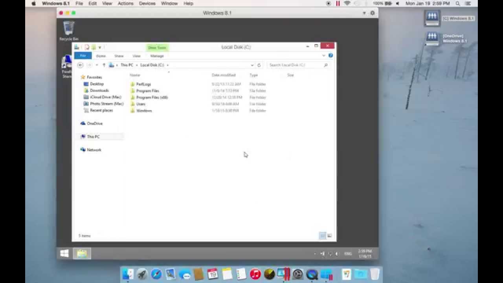Open the Devices menu in Mac menu bar
Screen dimensions: 503x283
pos(147,3)
